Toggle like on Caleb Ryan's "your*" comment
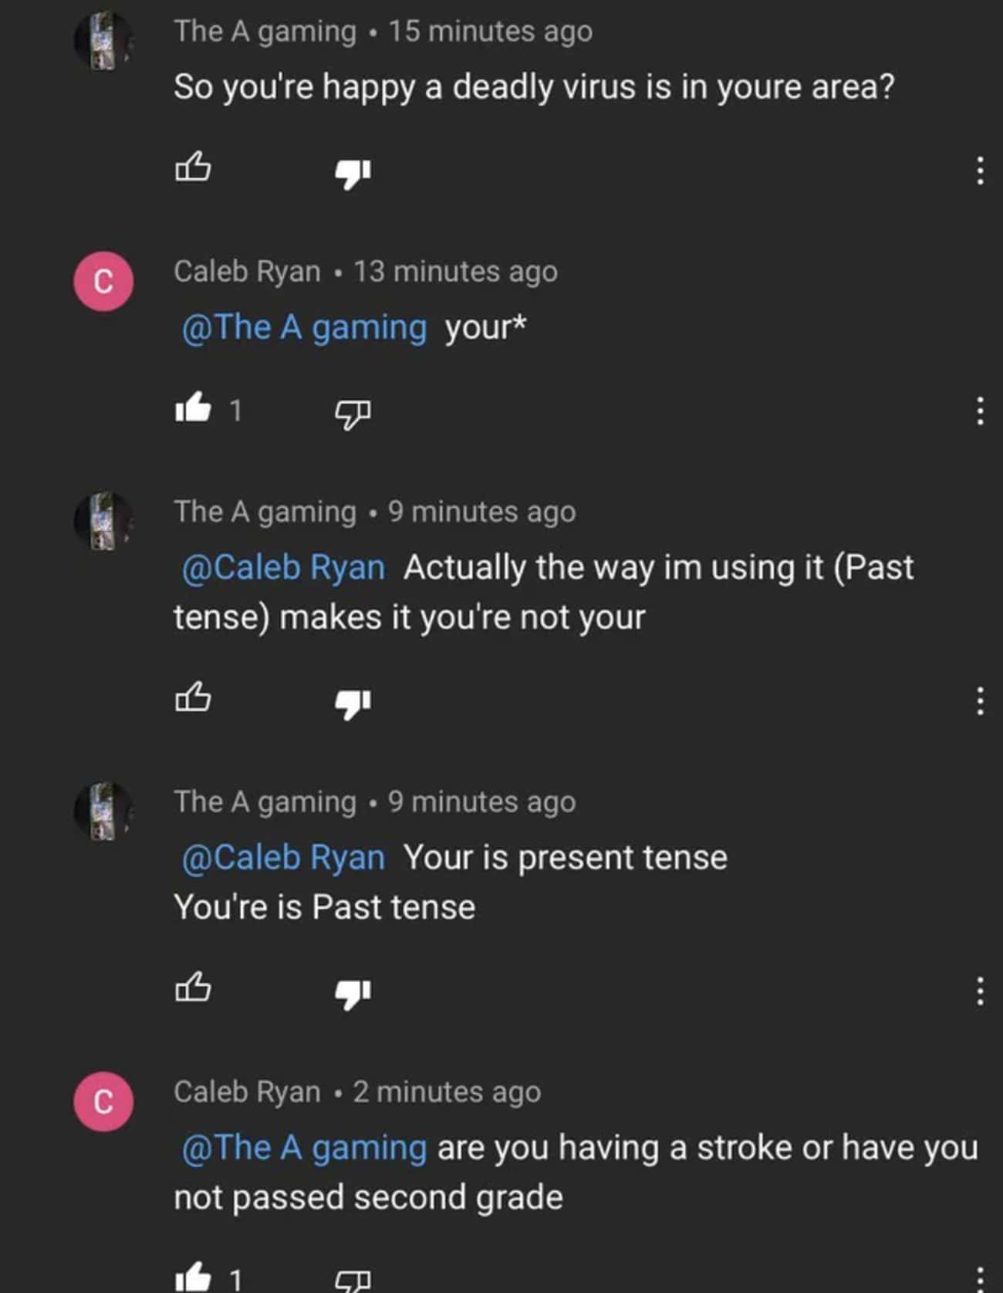The width and height of the screenshot is (1003, 1293). pyautogui.click(x=193, y=408)
